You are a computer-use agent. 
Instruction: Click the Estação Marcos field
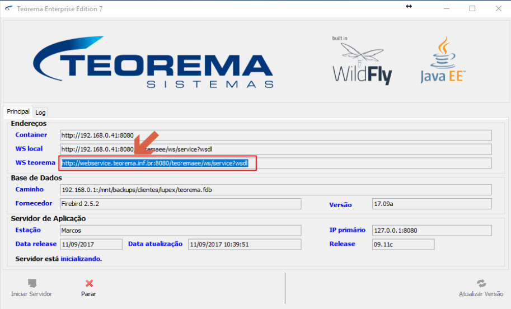(x=181, y=231)
